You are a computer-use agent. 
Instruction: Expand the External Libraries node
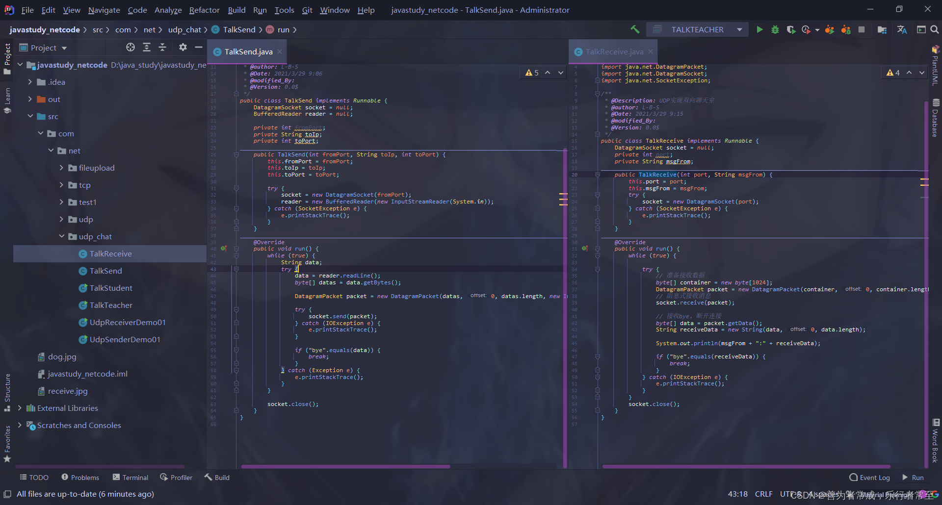tap(20, 408)
